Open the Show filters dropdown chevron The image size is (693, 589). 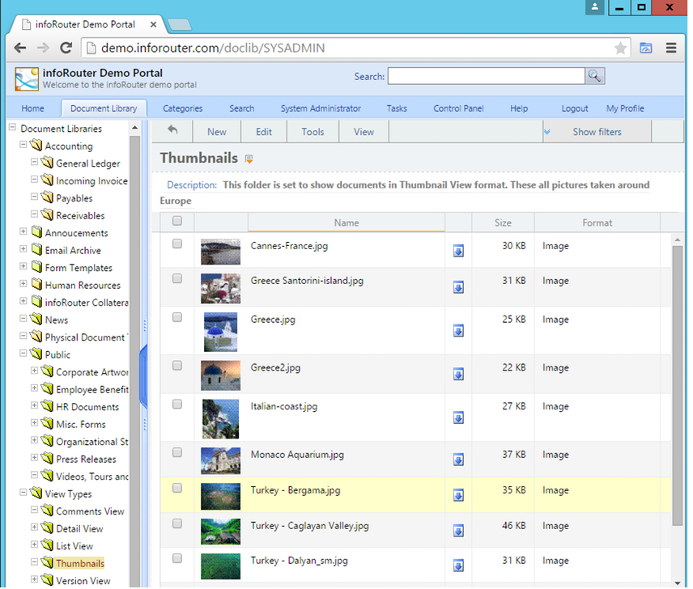pyautogui.click(x=546, y=130)
